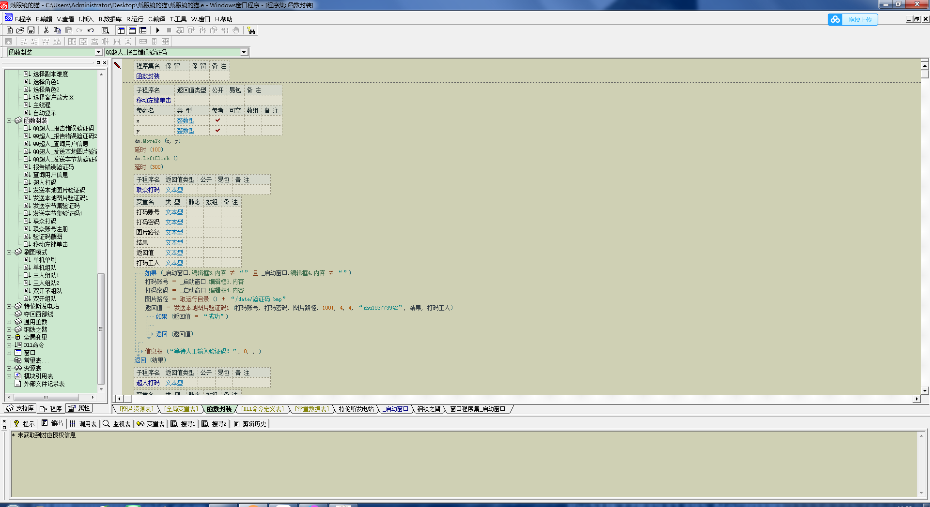
Task: Click the cloud upload icon
Action: pyautogui.click(x=835, y=19)
